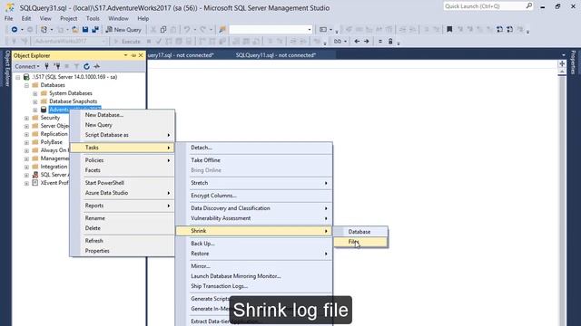Click the navigate back arrow icon in toolbar
This screenshot has height=326, width=581.
point(15,30)
